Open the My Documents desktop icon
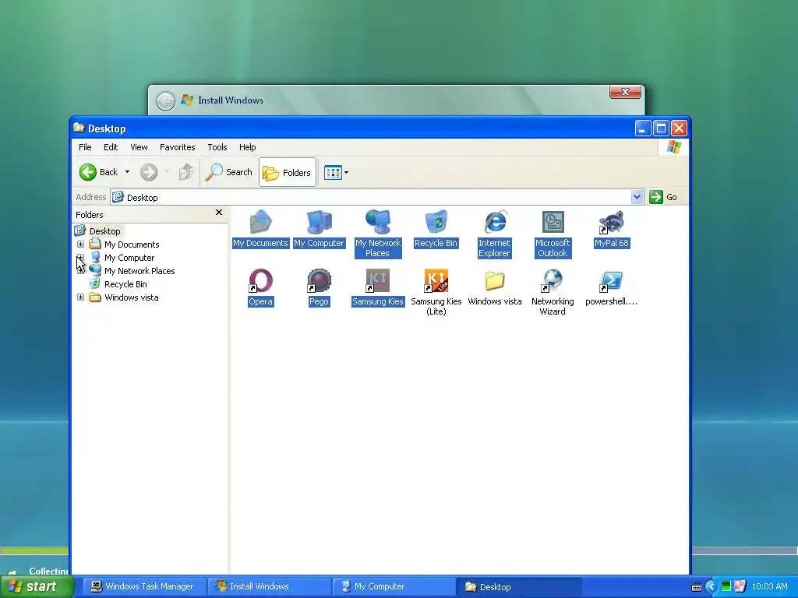The image size is (798, 598). tap(260, 229)
